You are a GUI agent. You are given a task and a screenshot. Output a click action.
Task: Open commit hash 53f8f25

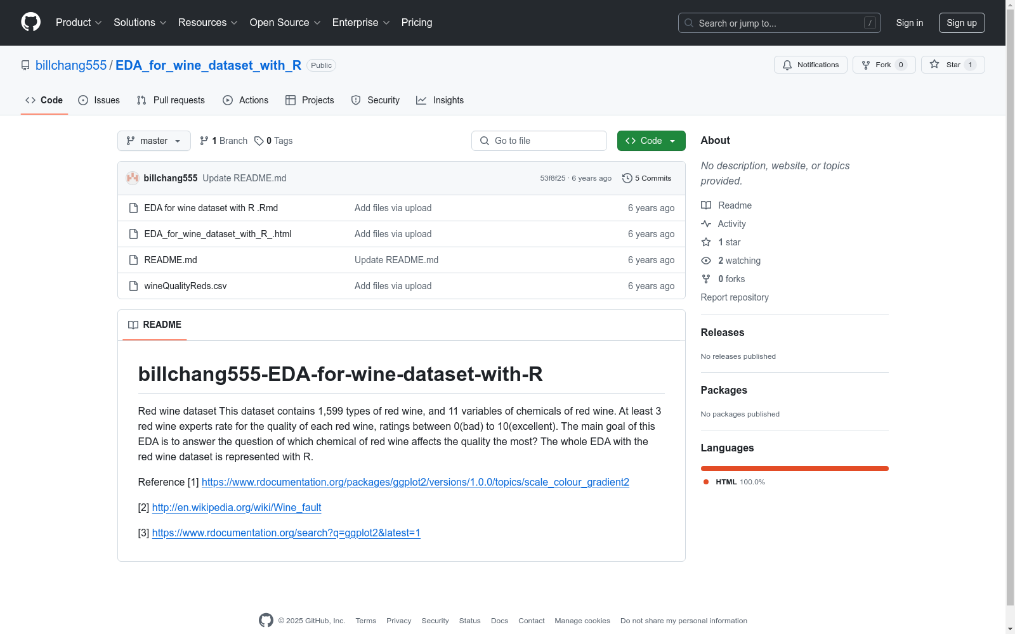[553, 178]
